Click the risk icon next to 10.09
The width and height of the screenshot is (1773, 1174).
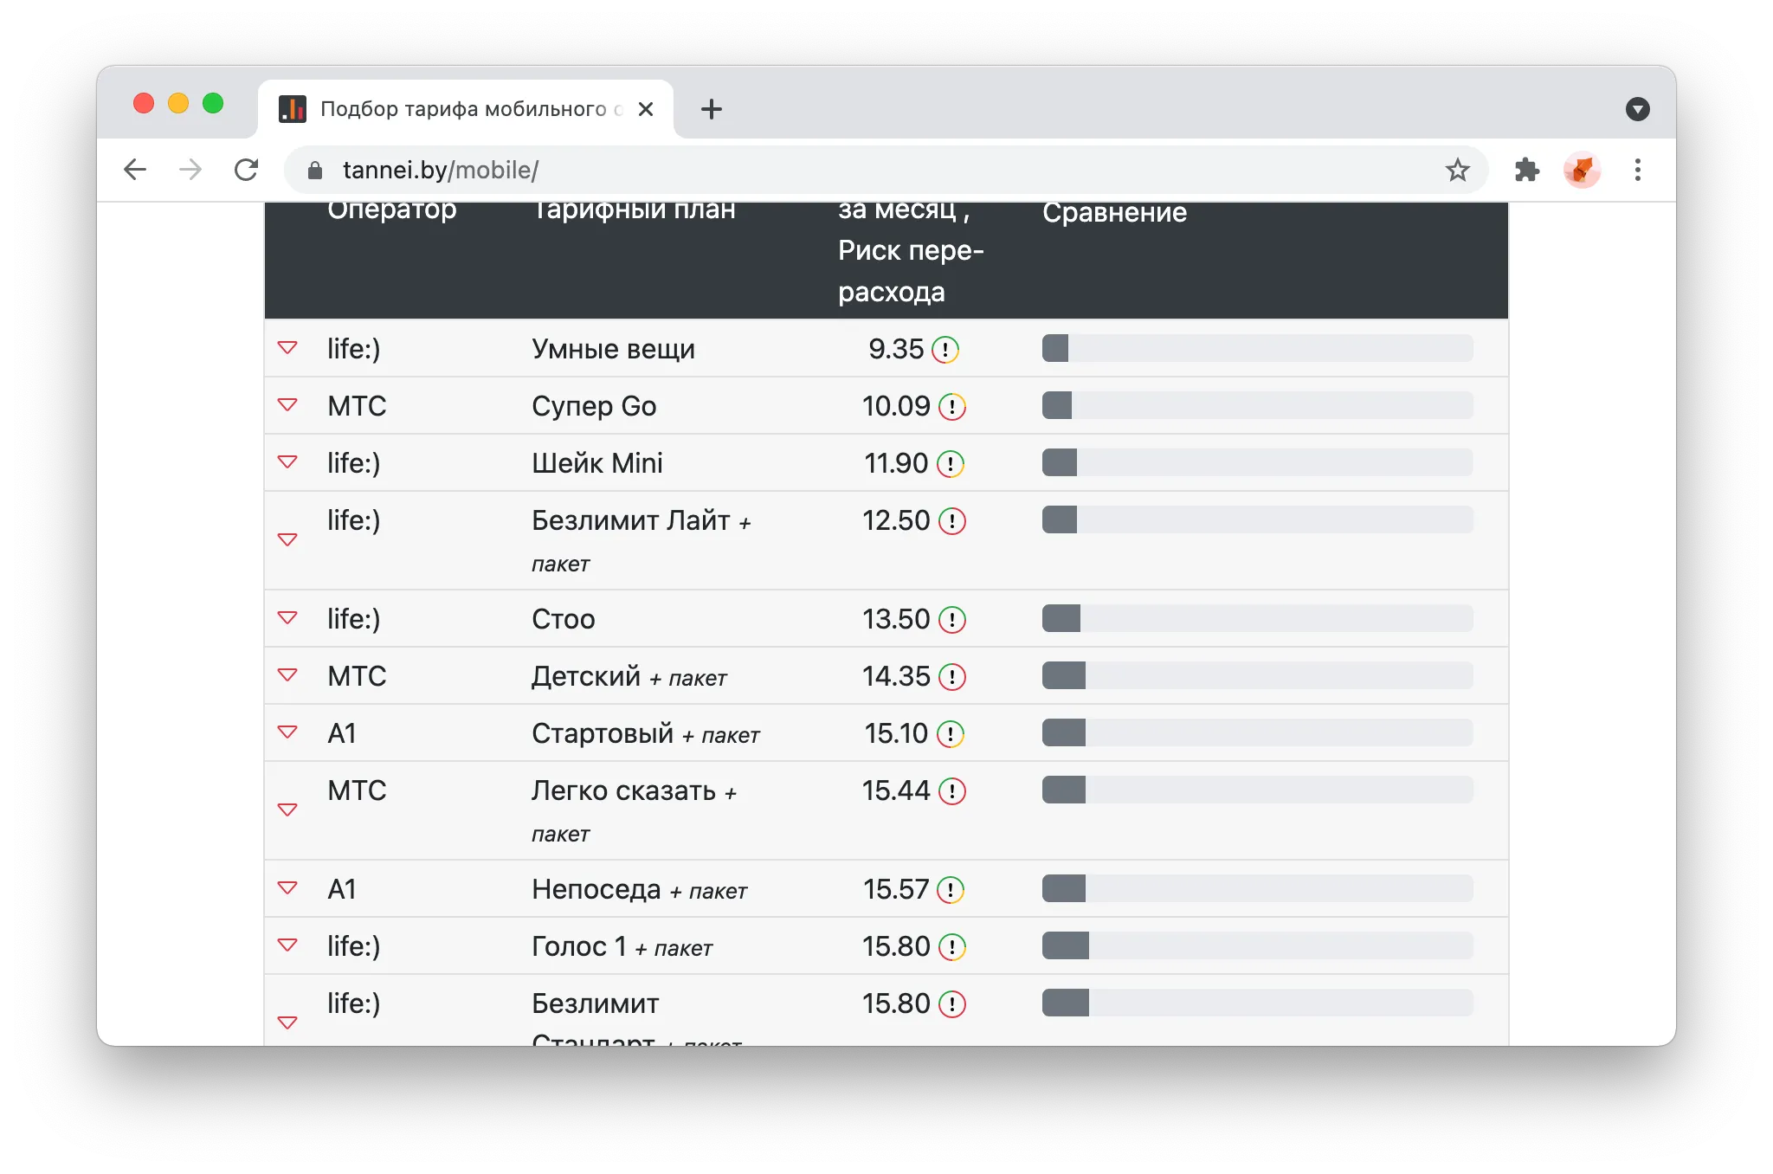pyautogui.click(x=952, y=407)
